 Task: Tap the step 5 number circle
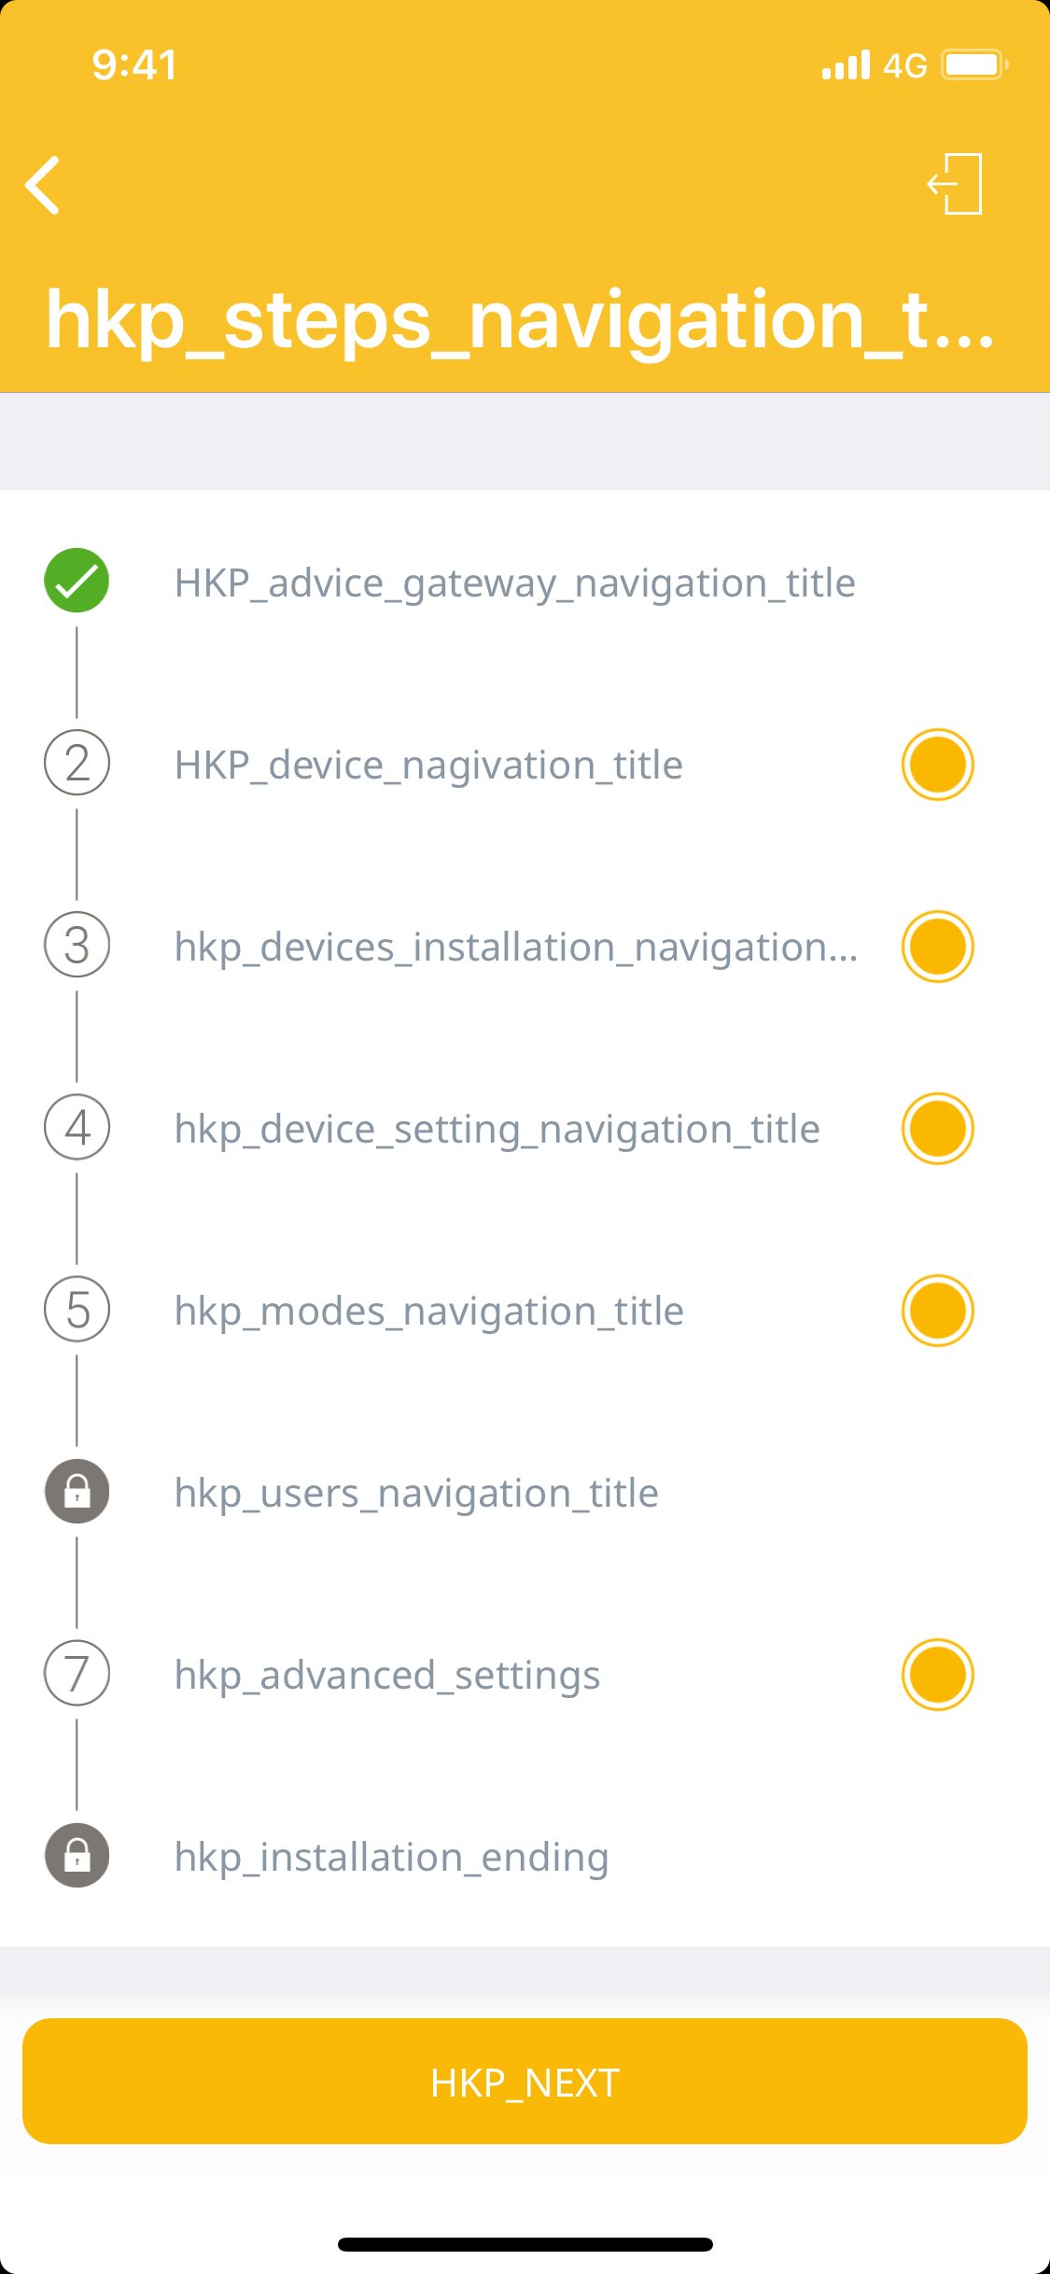point(77,1309)
